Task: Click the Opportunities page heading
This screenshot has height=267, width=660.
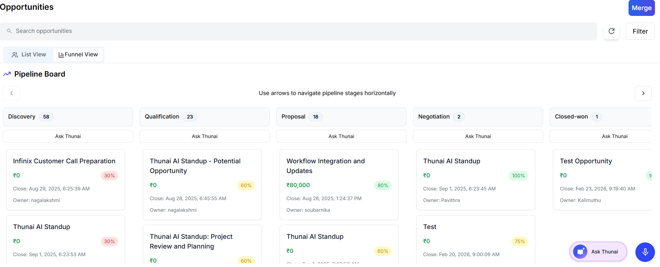Action: (x=27, y=7)
